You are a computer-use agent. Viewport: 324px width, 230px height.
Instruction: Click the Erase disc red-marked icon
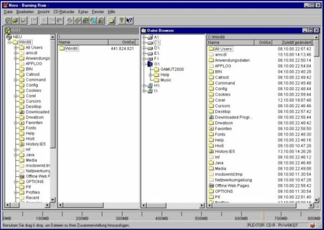[x=101, y=20]
